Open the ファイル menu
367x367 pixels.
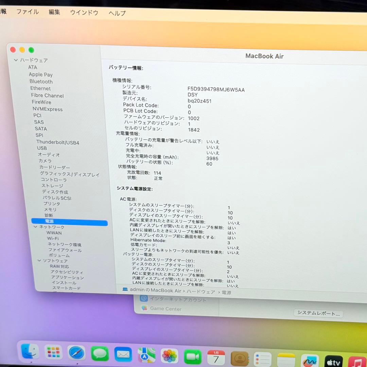click(28, 12)
